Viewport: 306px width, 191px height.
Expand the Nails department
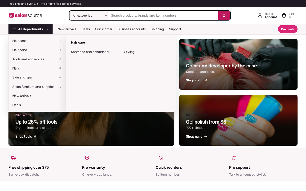pos(37,68)
